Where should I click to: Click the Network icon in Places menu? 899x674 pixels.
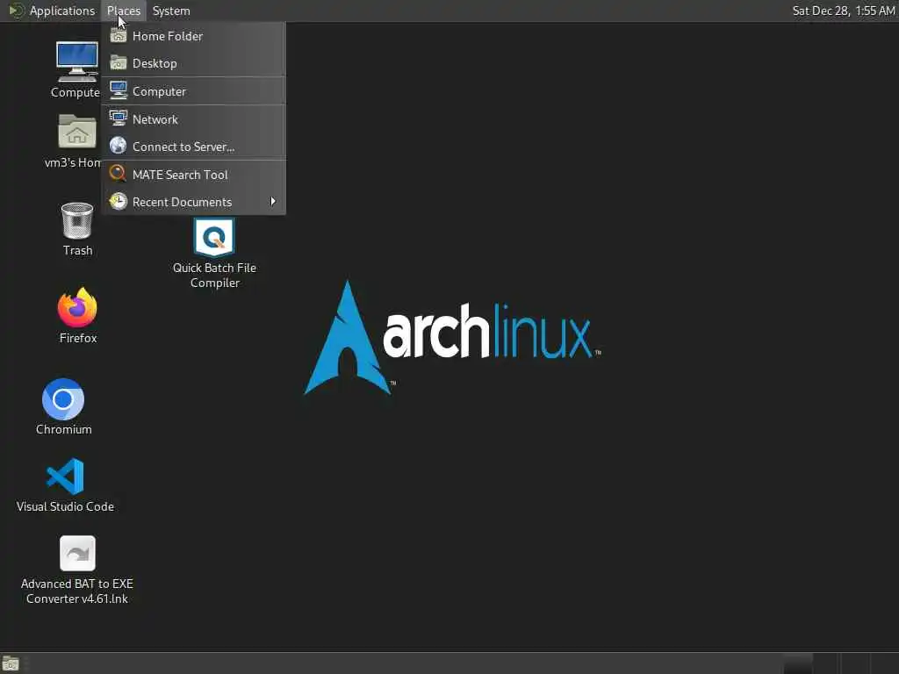pos(119,118)
